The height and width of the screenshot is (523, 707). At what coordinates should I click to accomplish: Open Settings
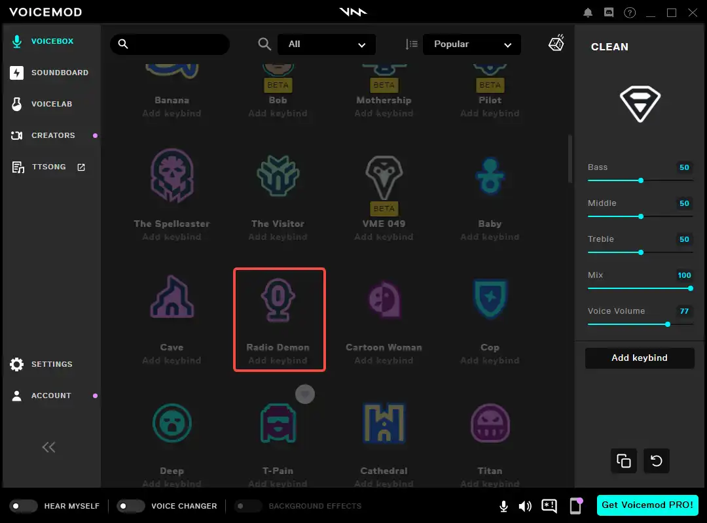coord(41,364)
